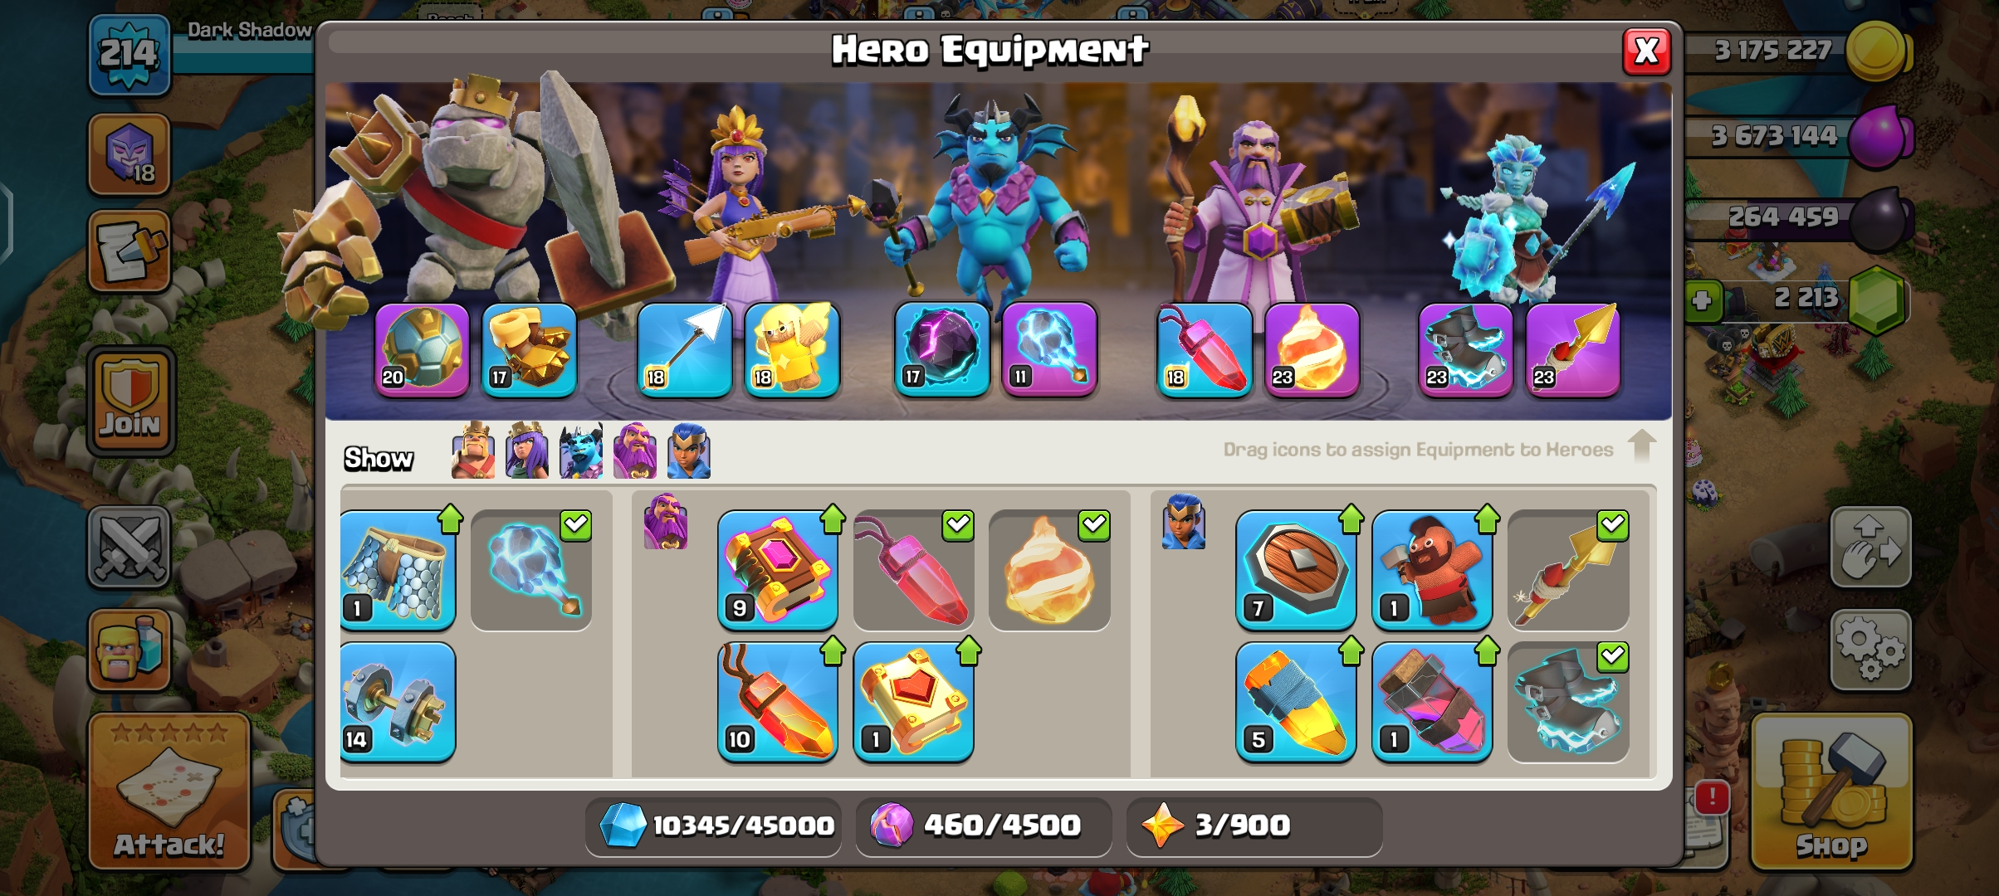1999x896 pixels.
Task: Tap green upgrade arrow on Eternal Tome
Action: tap(833, 519)
